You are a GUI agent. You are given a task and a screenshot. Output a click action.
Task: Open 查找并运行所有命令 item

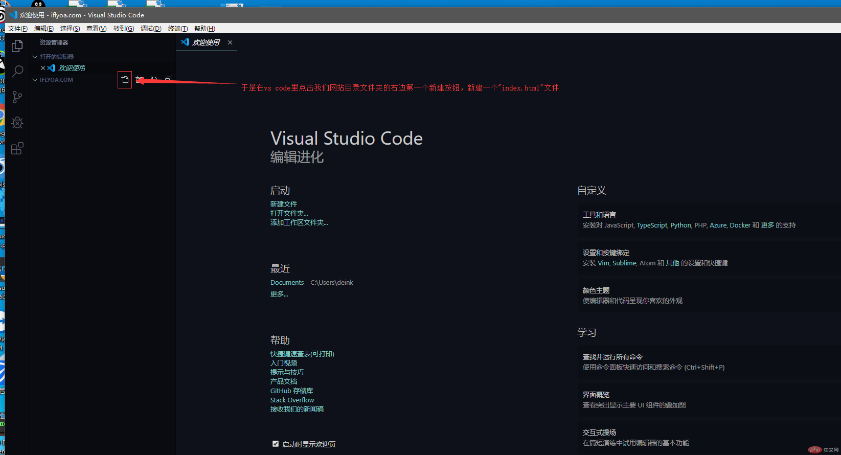(709, 362)
